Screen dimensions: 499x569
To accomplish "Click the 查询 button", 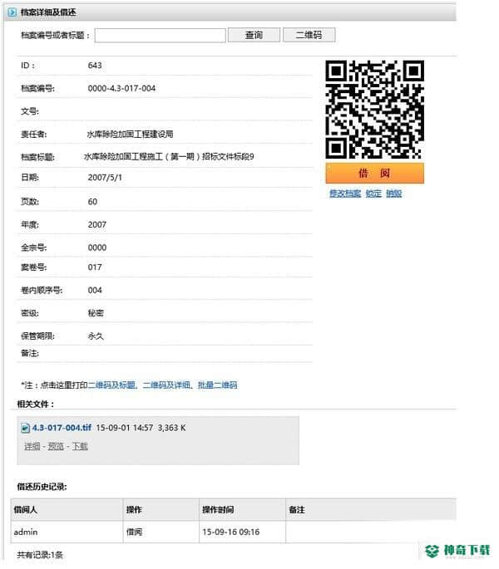I will click(254, 35).
